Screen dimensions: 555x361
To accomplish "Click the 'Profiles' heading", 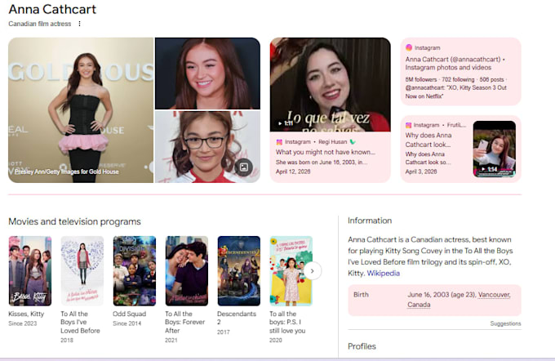I will [x=362, y=346].
